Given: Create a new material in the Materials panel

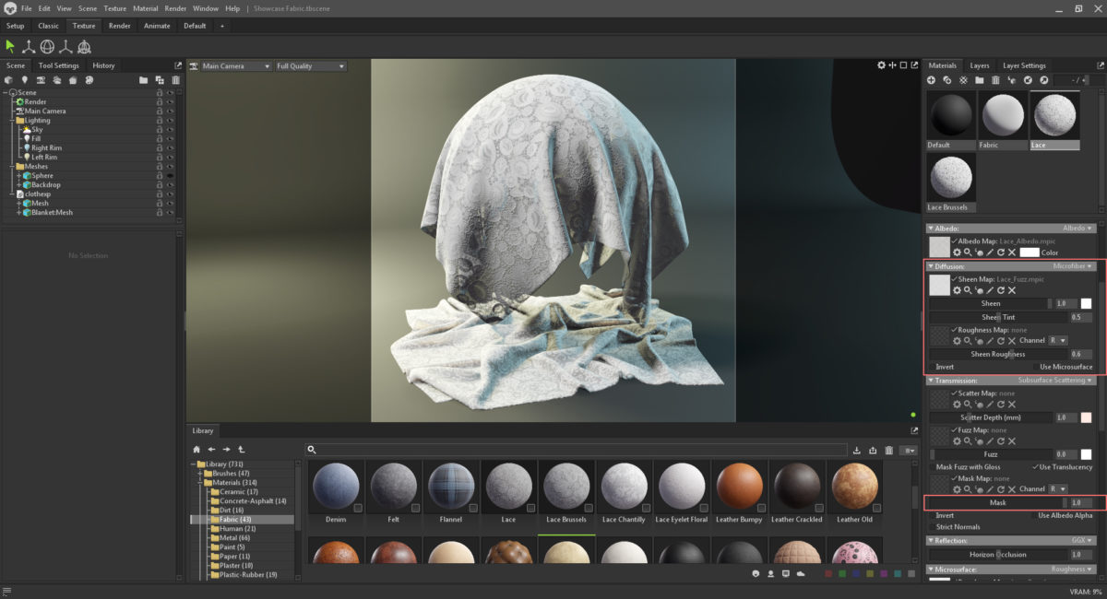Looking at the screenshot, I should pyautogui.click(x=930, y=80).
